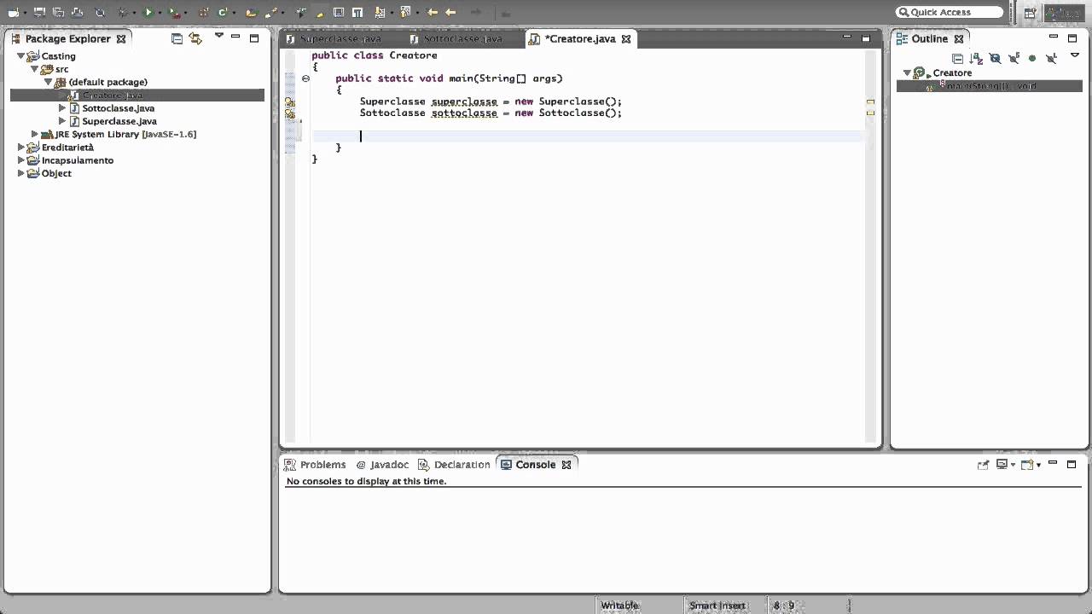Viewport: 1092px width, 614px height.
Task: Open the Javadoc tab
Action: tap(383, 465)
